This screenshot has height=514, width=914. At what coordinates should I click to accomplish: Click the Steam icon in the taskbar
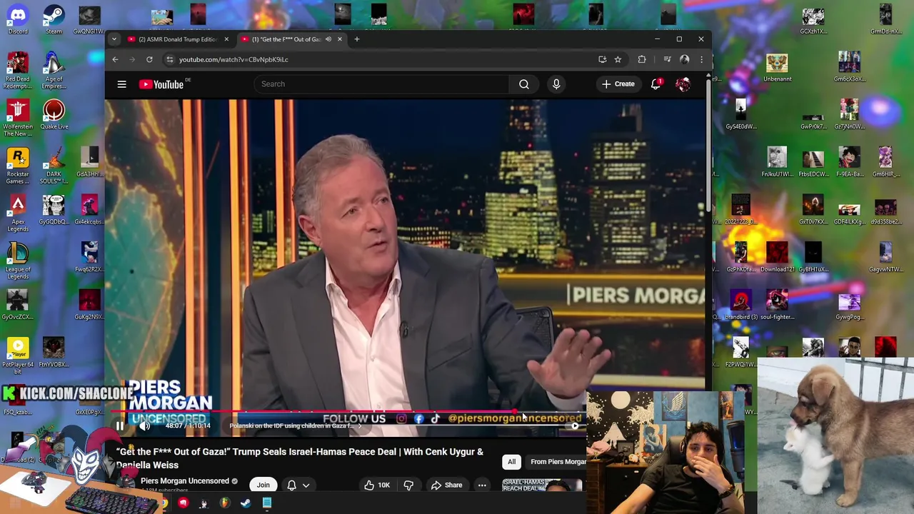coord(246,503)
